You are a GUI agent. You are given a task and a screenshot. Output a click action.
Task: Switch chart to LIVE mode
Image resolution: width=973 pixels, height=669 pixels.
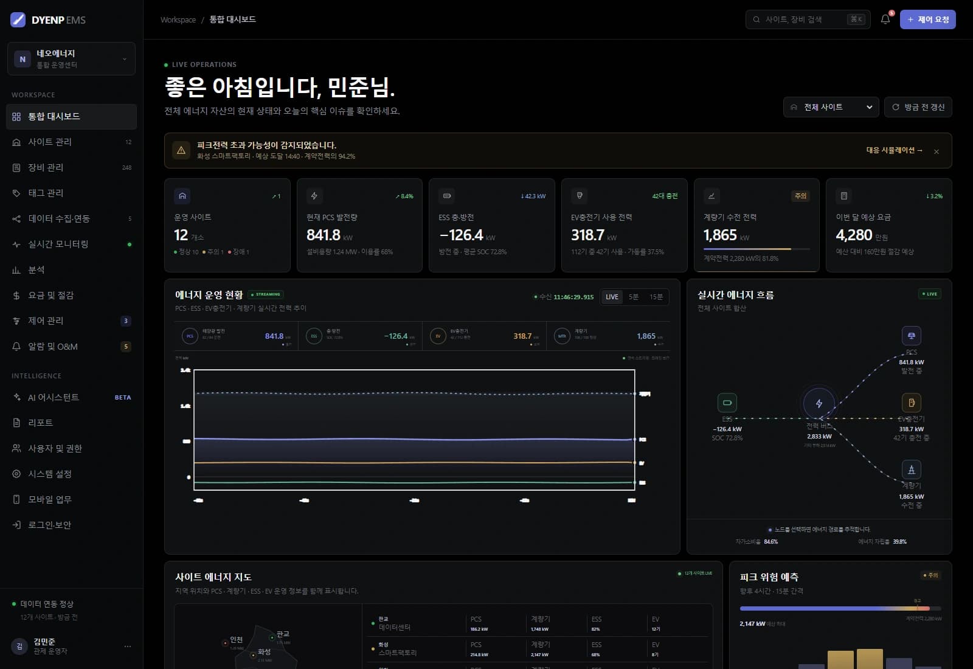[x=612, y=297]
